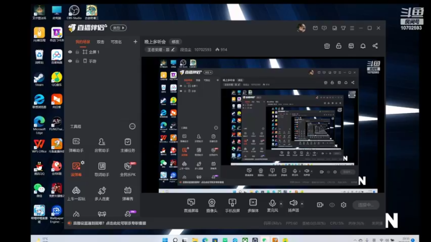Click the streamer avatar in title bar
The width and height of the screenshot is (431, 242).
coord(301,28)
